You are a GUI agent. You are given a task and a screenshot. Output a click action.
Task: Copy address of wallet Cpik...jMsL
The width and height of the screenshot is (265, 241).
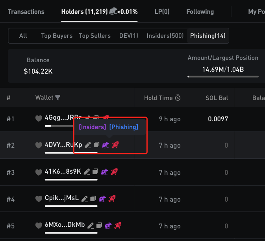(93, 199)
